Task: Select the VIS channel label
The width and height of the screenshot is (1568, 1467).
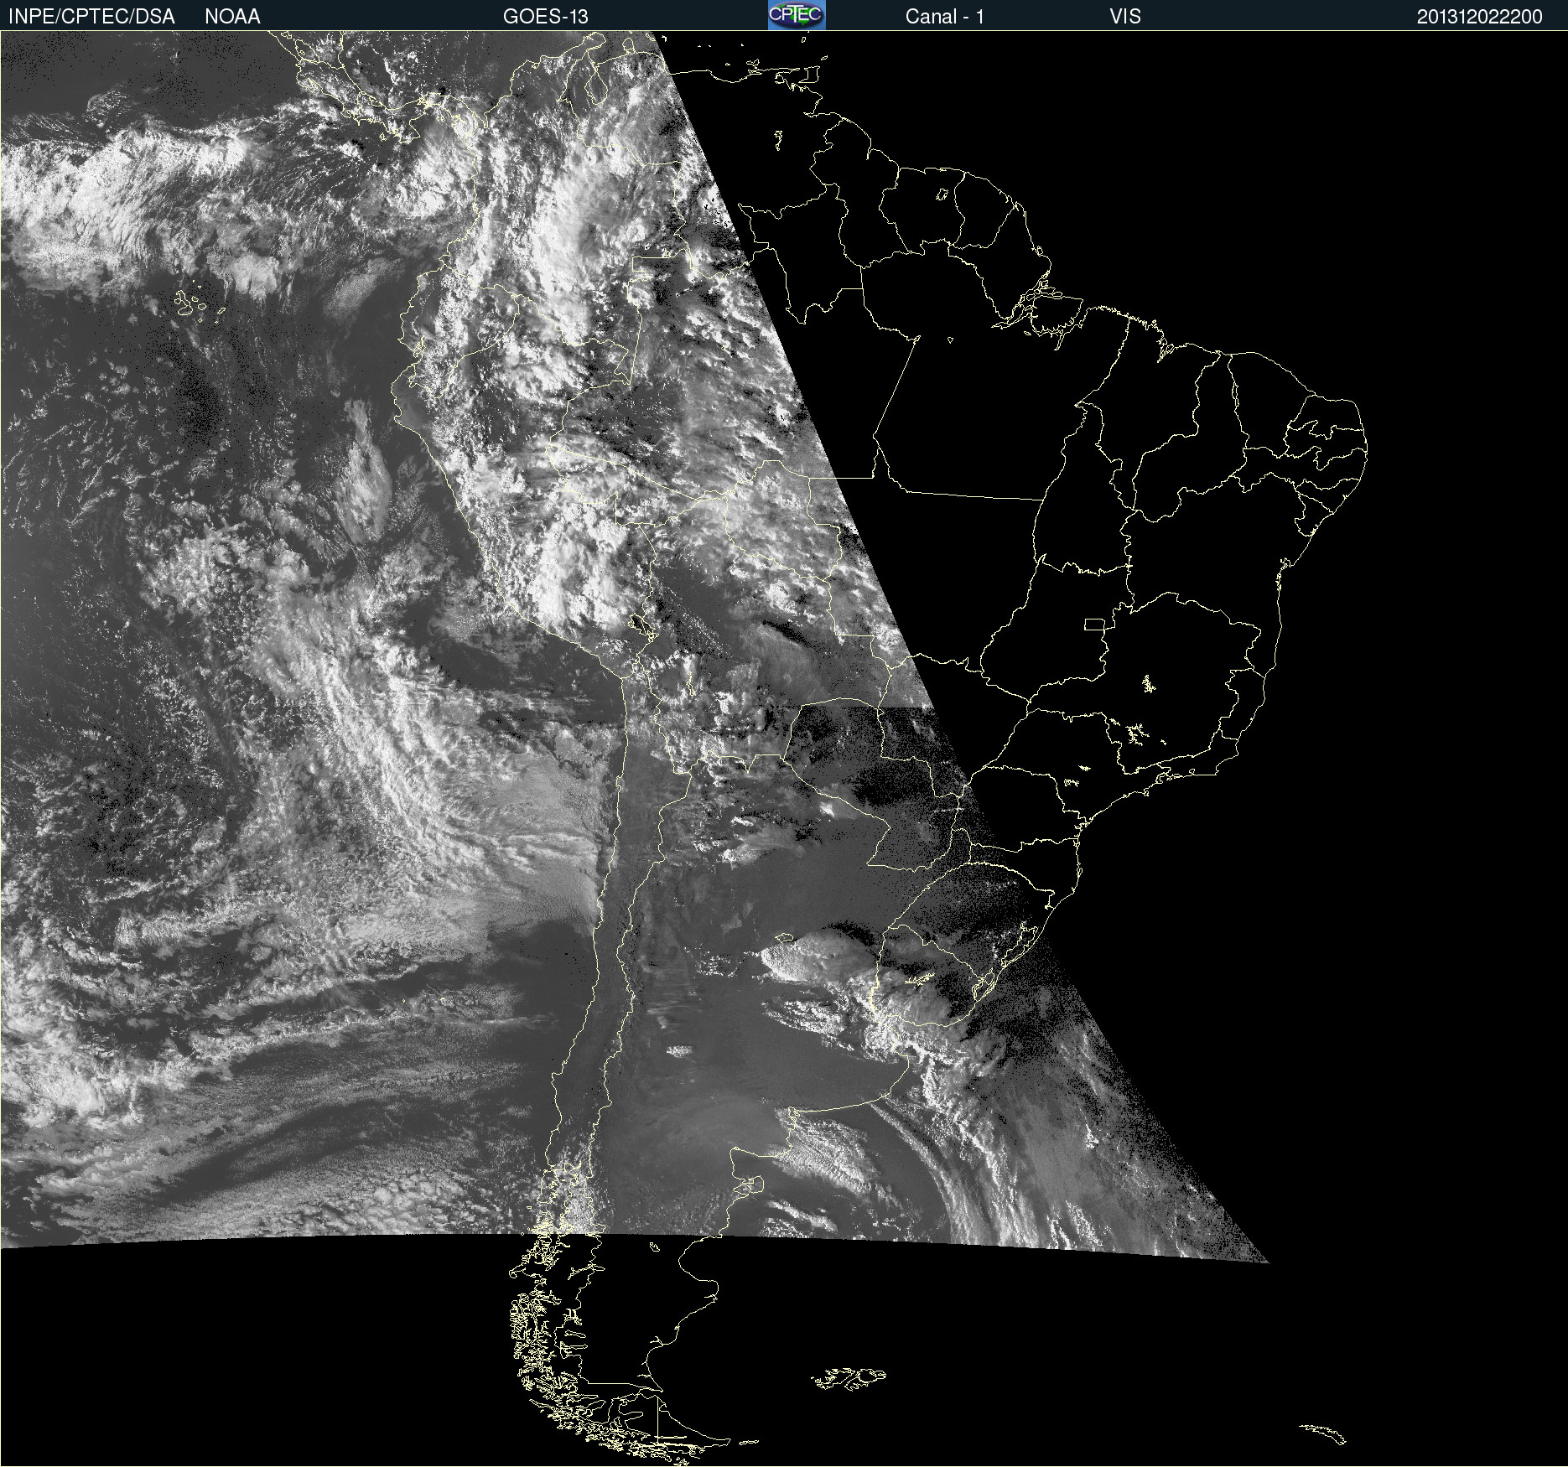Action: pyautogui.click(x=1124, y=17)
